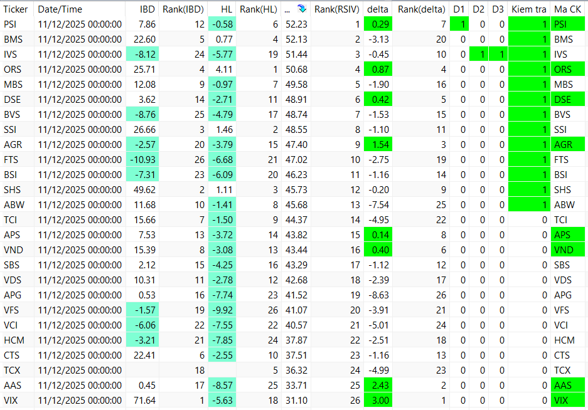Click TCX in the Ma CK column
588x410 pixels.
(x=562, y=371)
